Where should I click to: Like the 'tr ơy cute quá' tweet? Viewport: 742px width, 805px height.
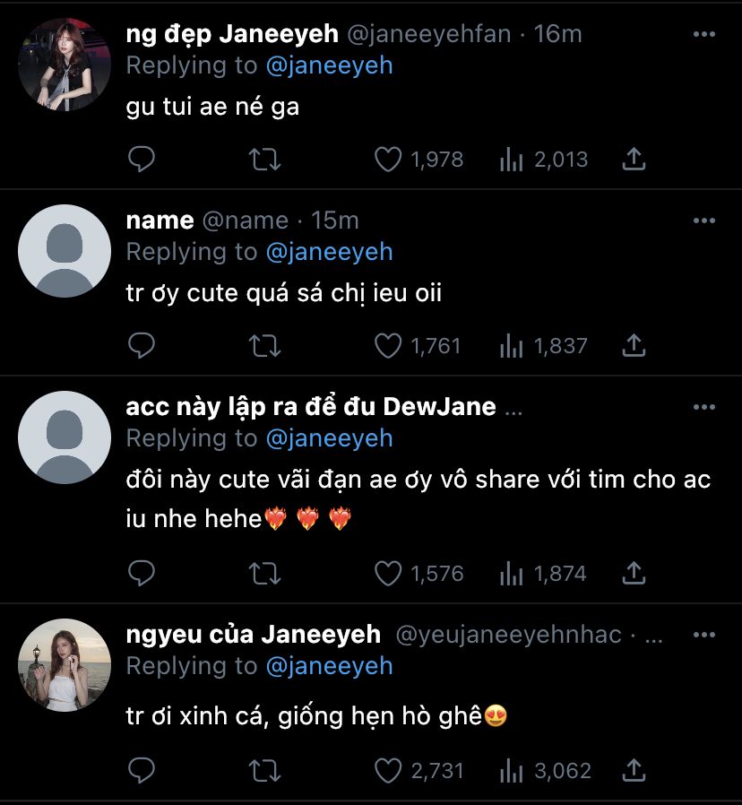pyautogui.click(x=388, y=345)
